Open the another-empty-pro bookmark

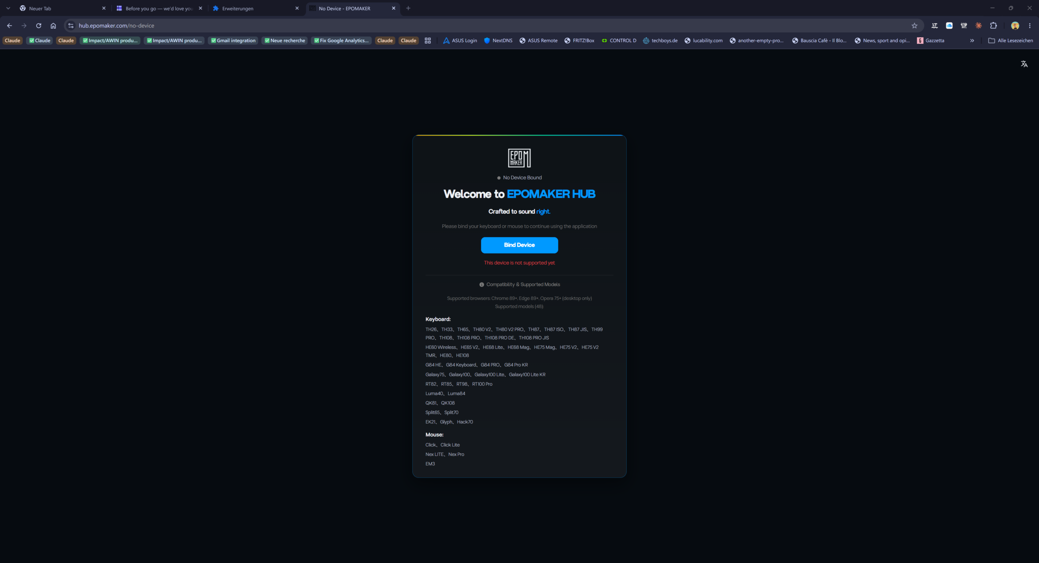click(x=757, y=41)
